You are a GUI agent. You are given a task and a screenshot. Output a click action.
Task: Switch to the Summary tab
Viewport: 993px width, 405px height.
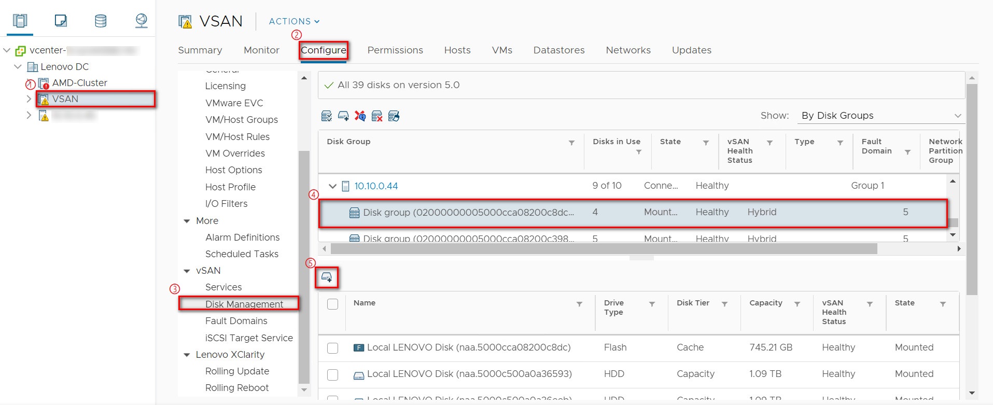pyautogui.click(x=200, y=50)
